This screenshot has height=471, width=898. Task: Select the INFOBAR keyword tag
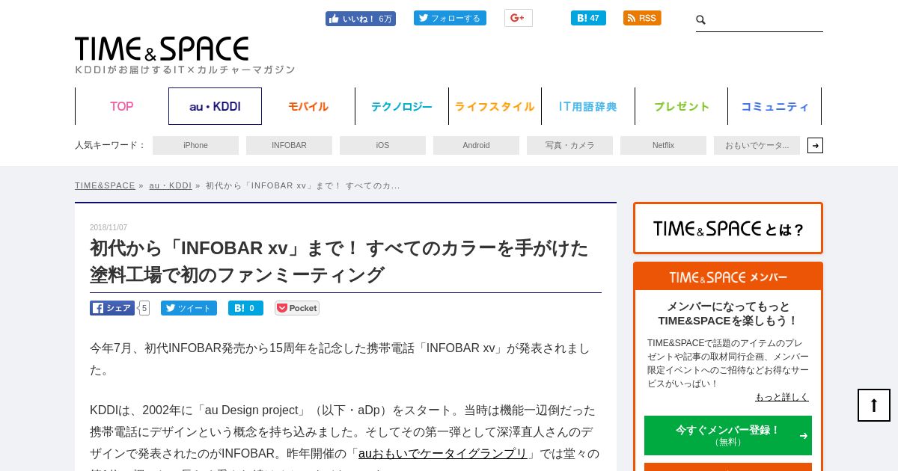click(289, 145)
